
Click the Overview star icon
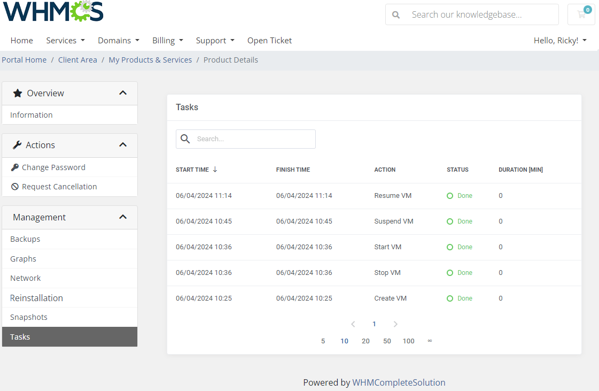(18, 93)
